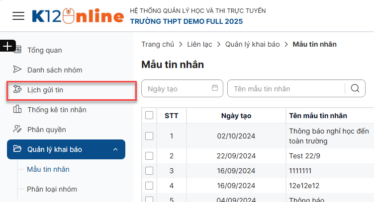Check the checkbox for row 1
This screenshot has height=202, width=374.
(x=149, y=135)
